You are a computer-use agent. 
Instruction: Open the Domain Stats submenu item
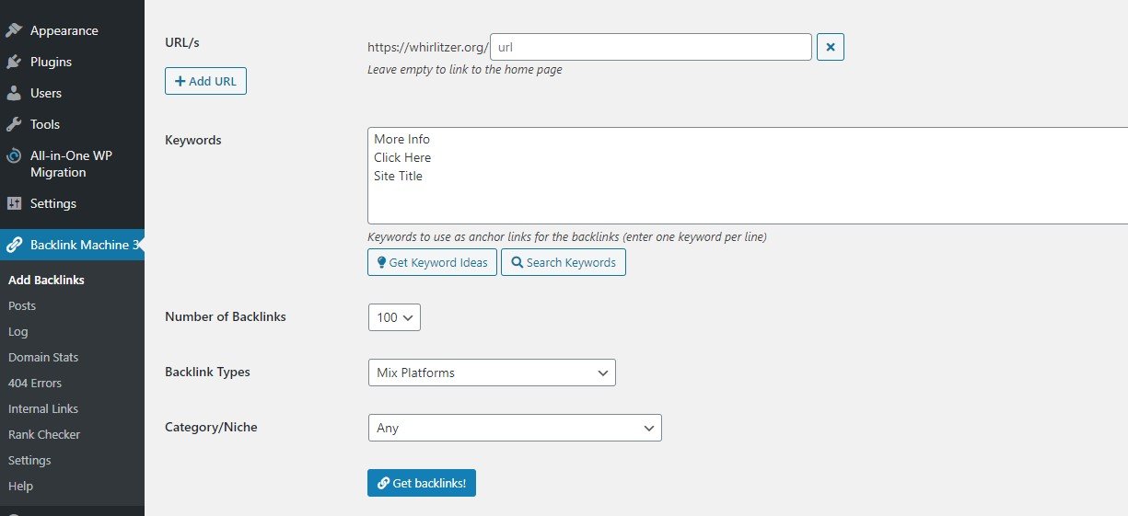coord(43,357)
